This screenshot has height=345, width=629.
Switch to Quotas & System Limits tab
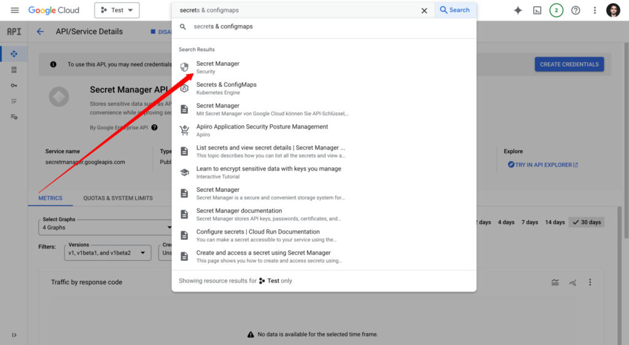click(118, 198)
